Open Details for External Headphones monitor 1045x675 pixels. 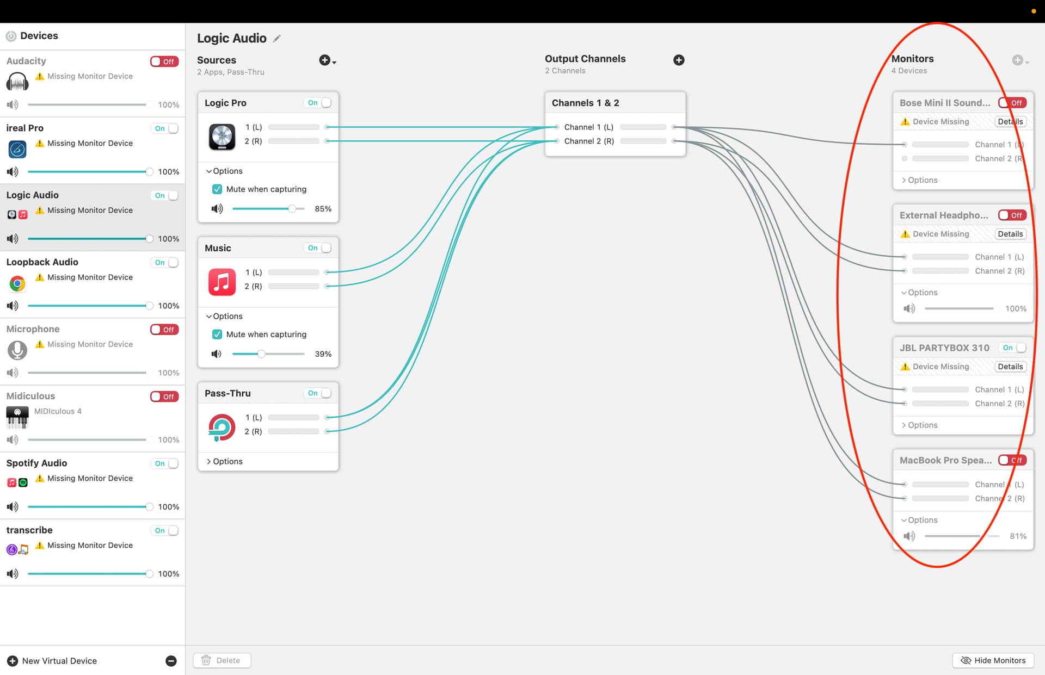coord(1010,234)
